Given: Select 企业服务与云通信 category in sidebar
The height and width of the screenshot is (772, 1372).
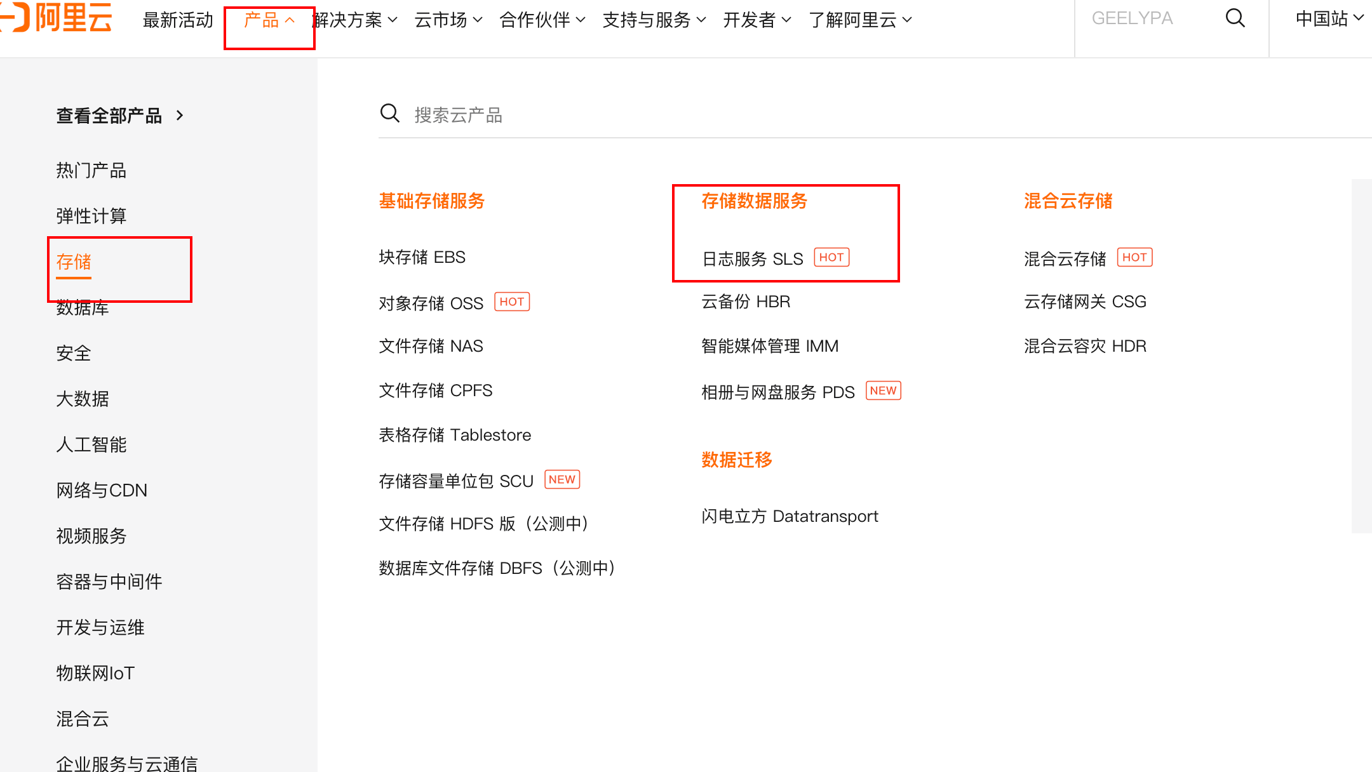Looking at the screenshot, I should pos(127,763).
